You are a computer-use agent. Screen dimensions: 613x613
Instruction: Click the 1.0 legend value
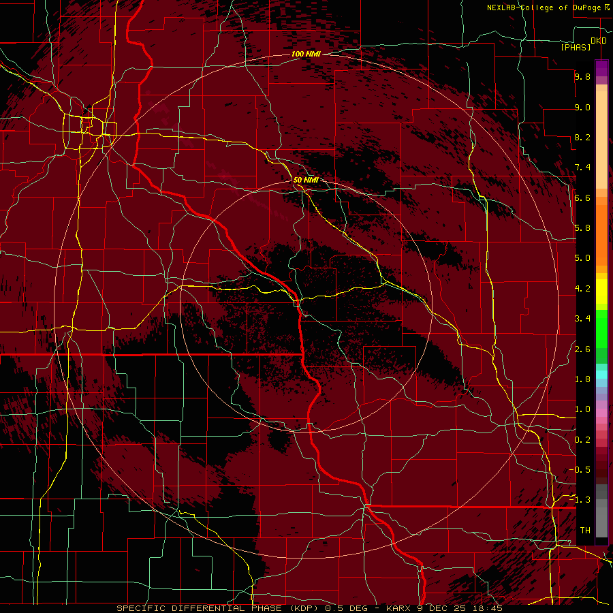(582, 410)
